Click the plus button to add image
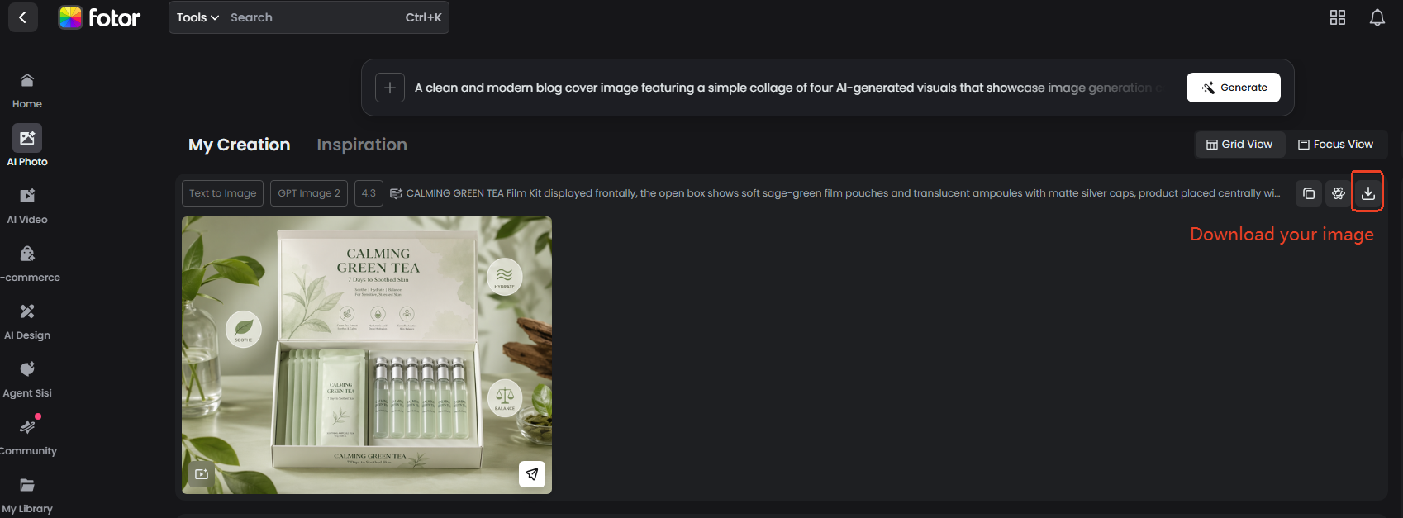The image size is (1403, 518). 390,88
